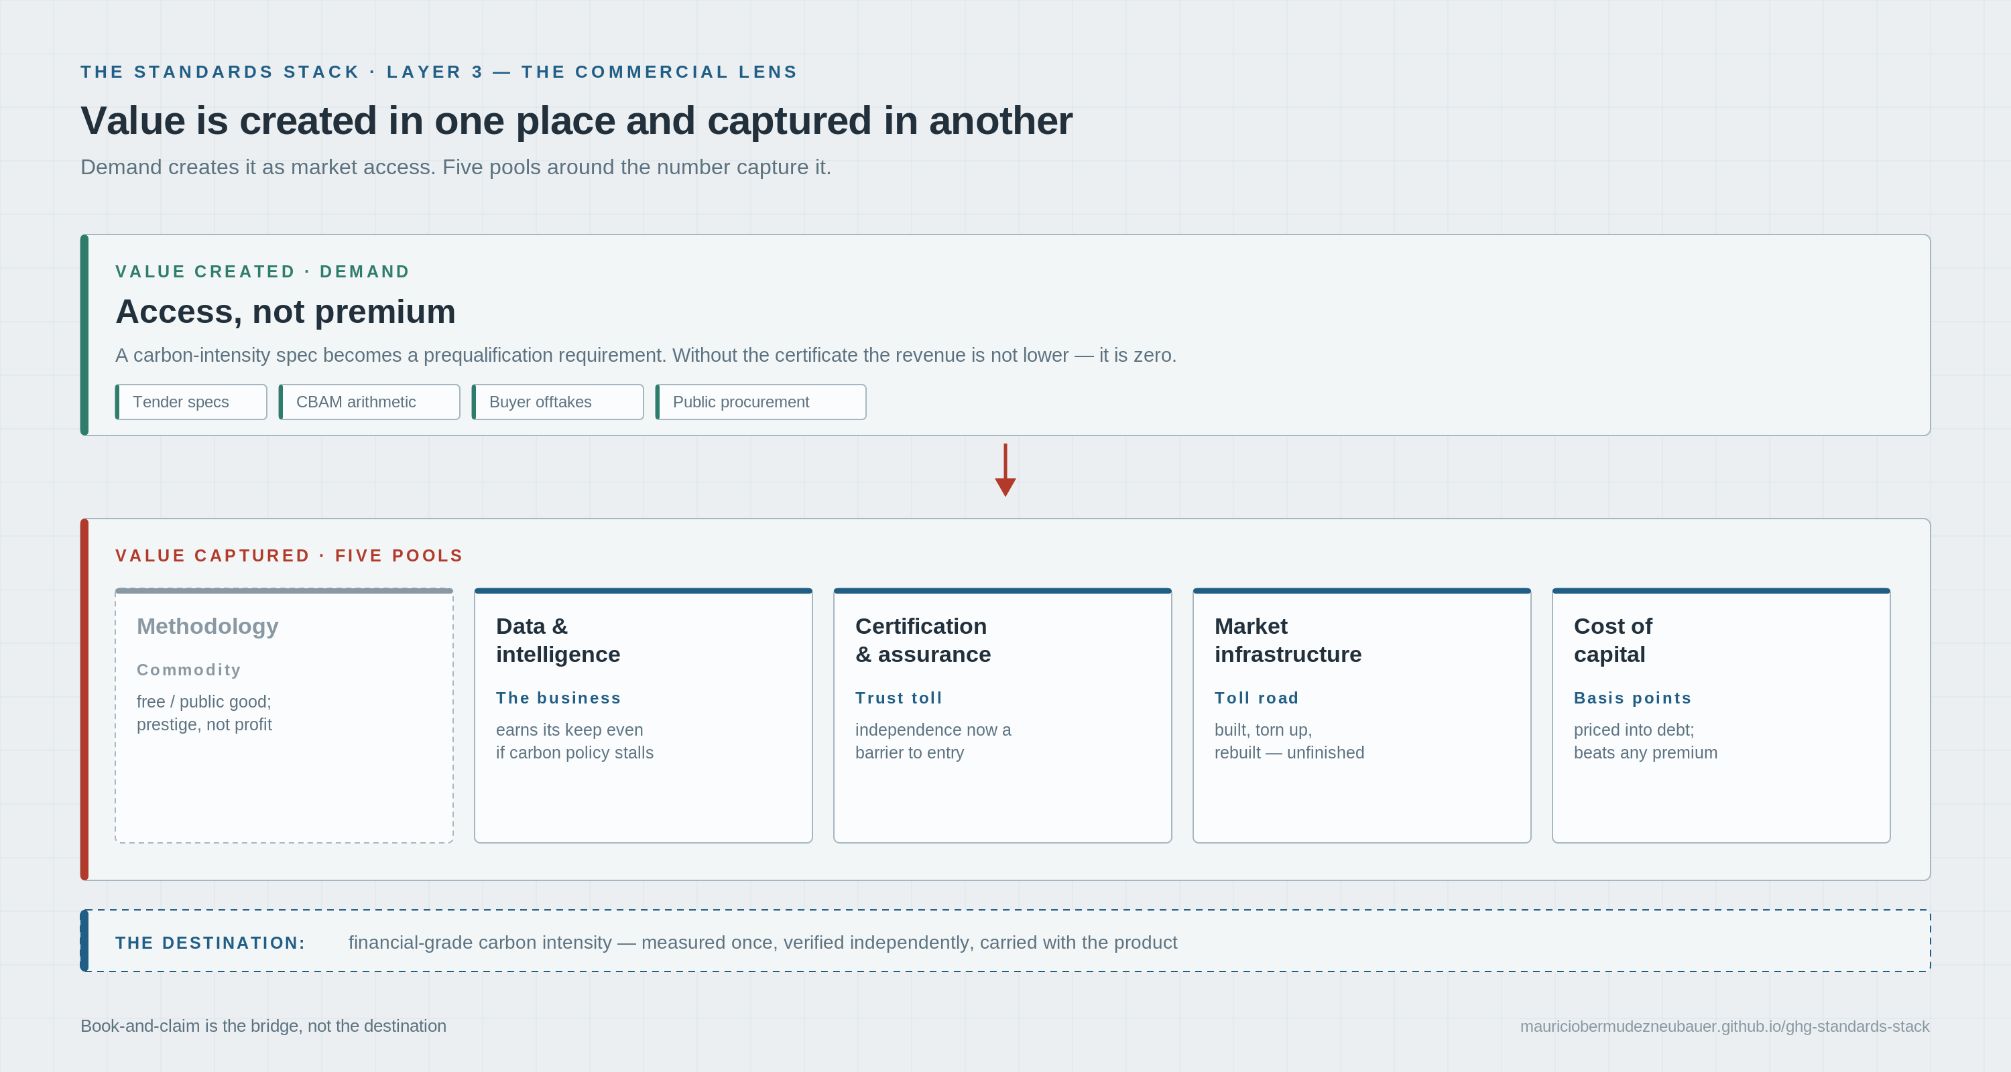Click the 'Toll road' subtitle
Viewport: 2011px width, 1072px height.
1256,697
